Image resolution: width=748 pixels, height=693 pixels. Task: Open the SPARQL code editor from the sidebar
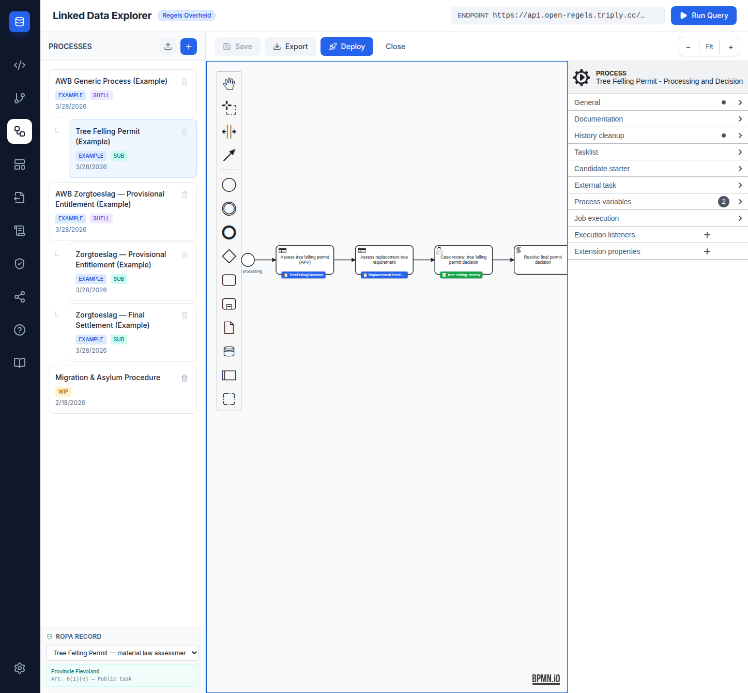tap(19, 65)
